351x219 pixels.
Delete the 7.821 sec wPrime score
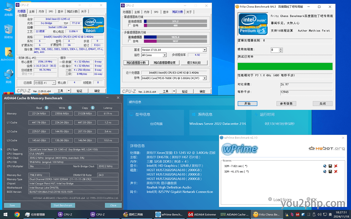tap(336, 166)
